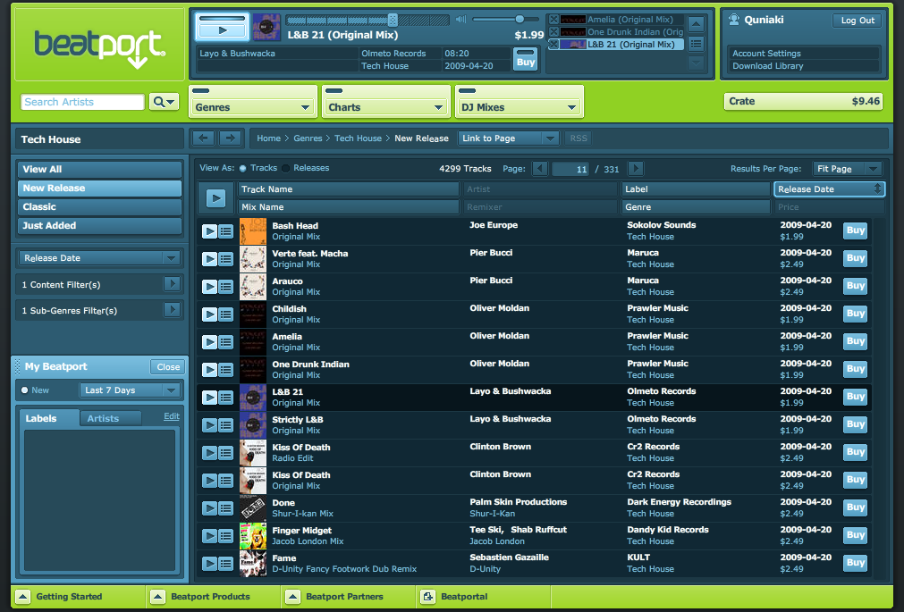The image size is (904, 612).
Task: Open the Last 7 Days dropdown
Action: tap(130, 390)
